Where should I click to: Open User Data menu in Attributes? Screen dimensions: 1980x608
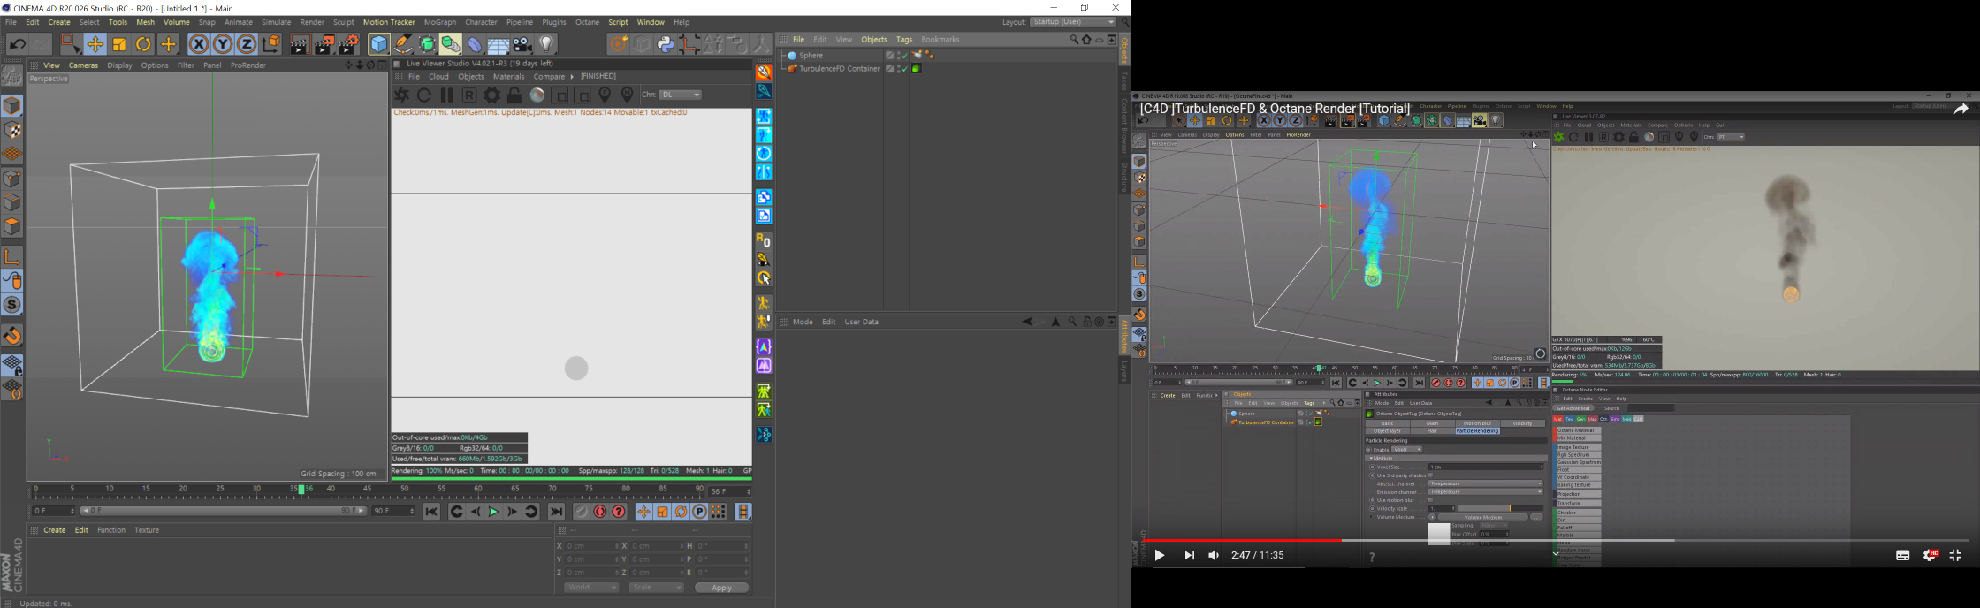862,323
